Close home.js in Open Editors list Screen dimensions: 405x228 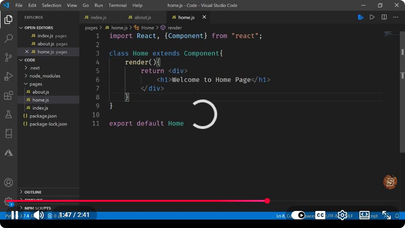(x=27, y=52)
